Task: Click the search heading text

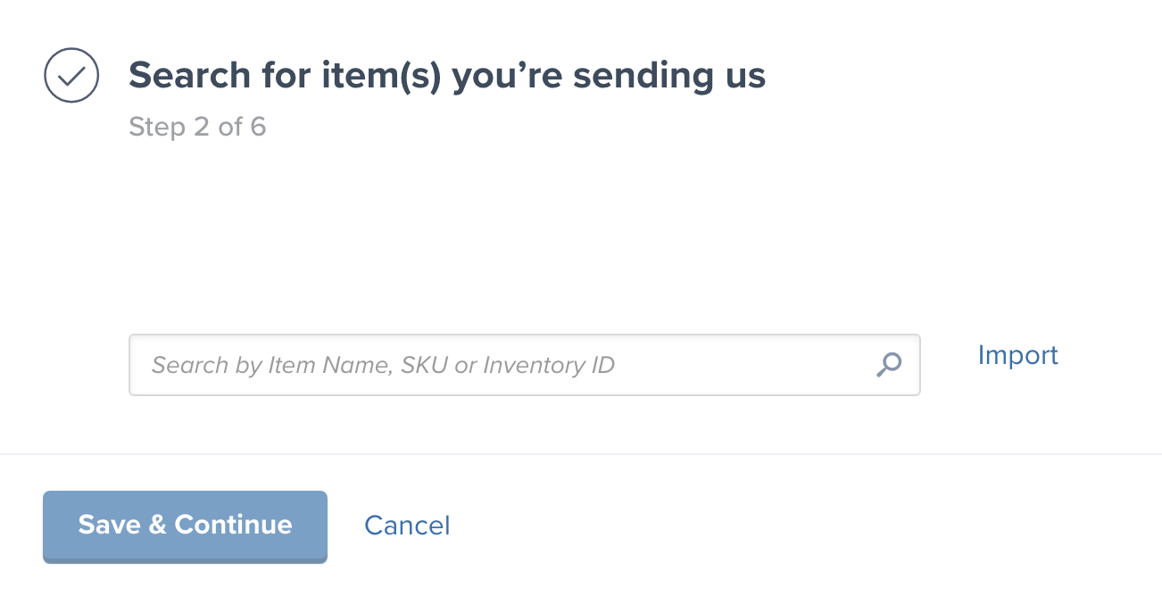Action: pos(446,75)
